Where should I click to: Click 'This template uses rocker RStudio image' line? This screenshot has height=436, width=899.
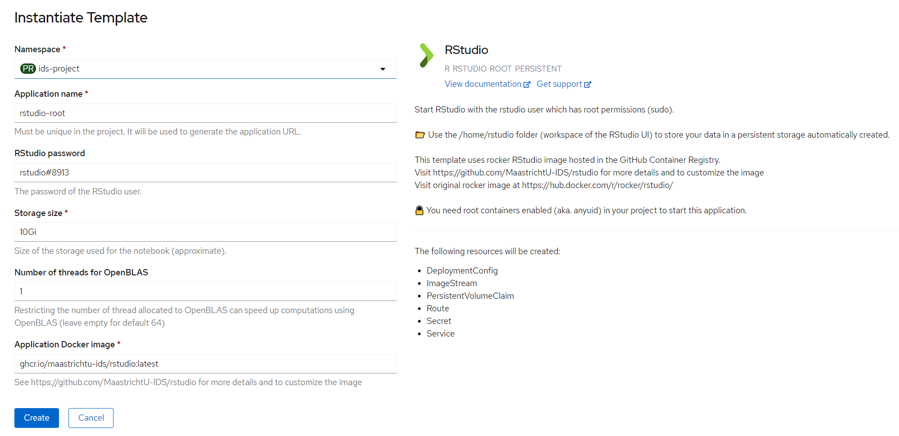568,160
